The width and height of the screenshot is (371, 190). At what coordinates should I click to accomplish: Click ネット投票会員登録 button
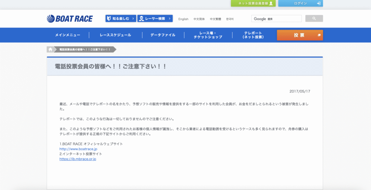[x=253, y=3]
